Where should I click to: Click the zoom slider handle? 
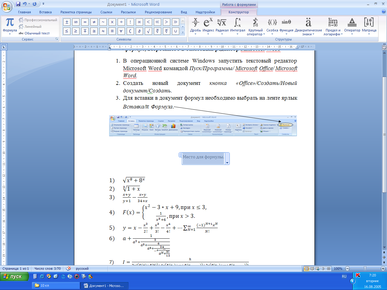coord(365,268)
